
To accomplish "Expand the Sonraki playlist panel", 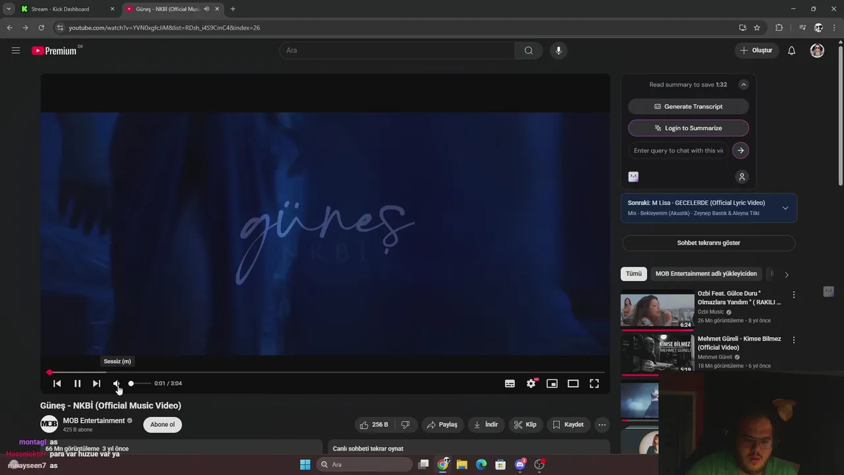I will point(785,208).
